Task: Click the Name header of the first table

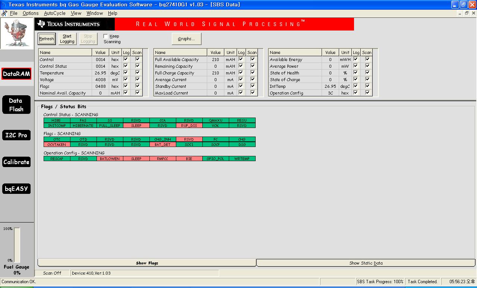Action: tap(65, 52)
